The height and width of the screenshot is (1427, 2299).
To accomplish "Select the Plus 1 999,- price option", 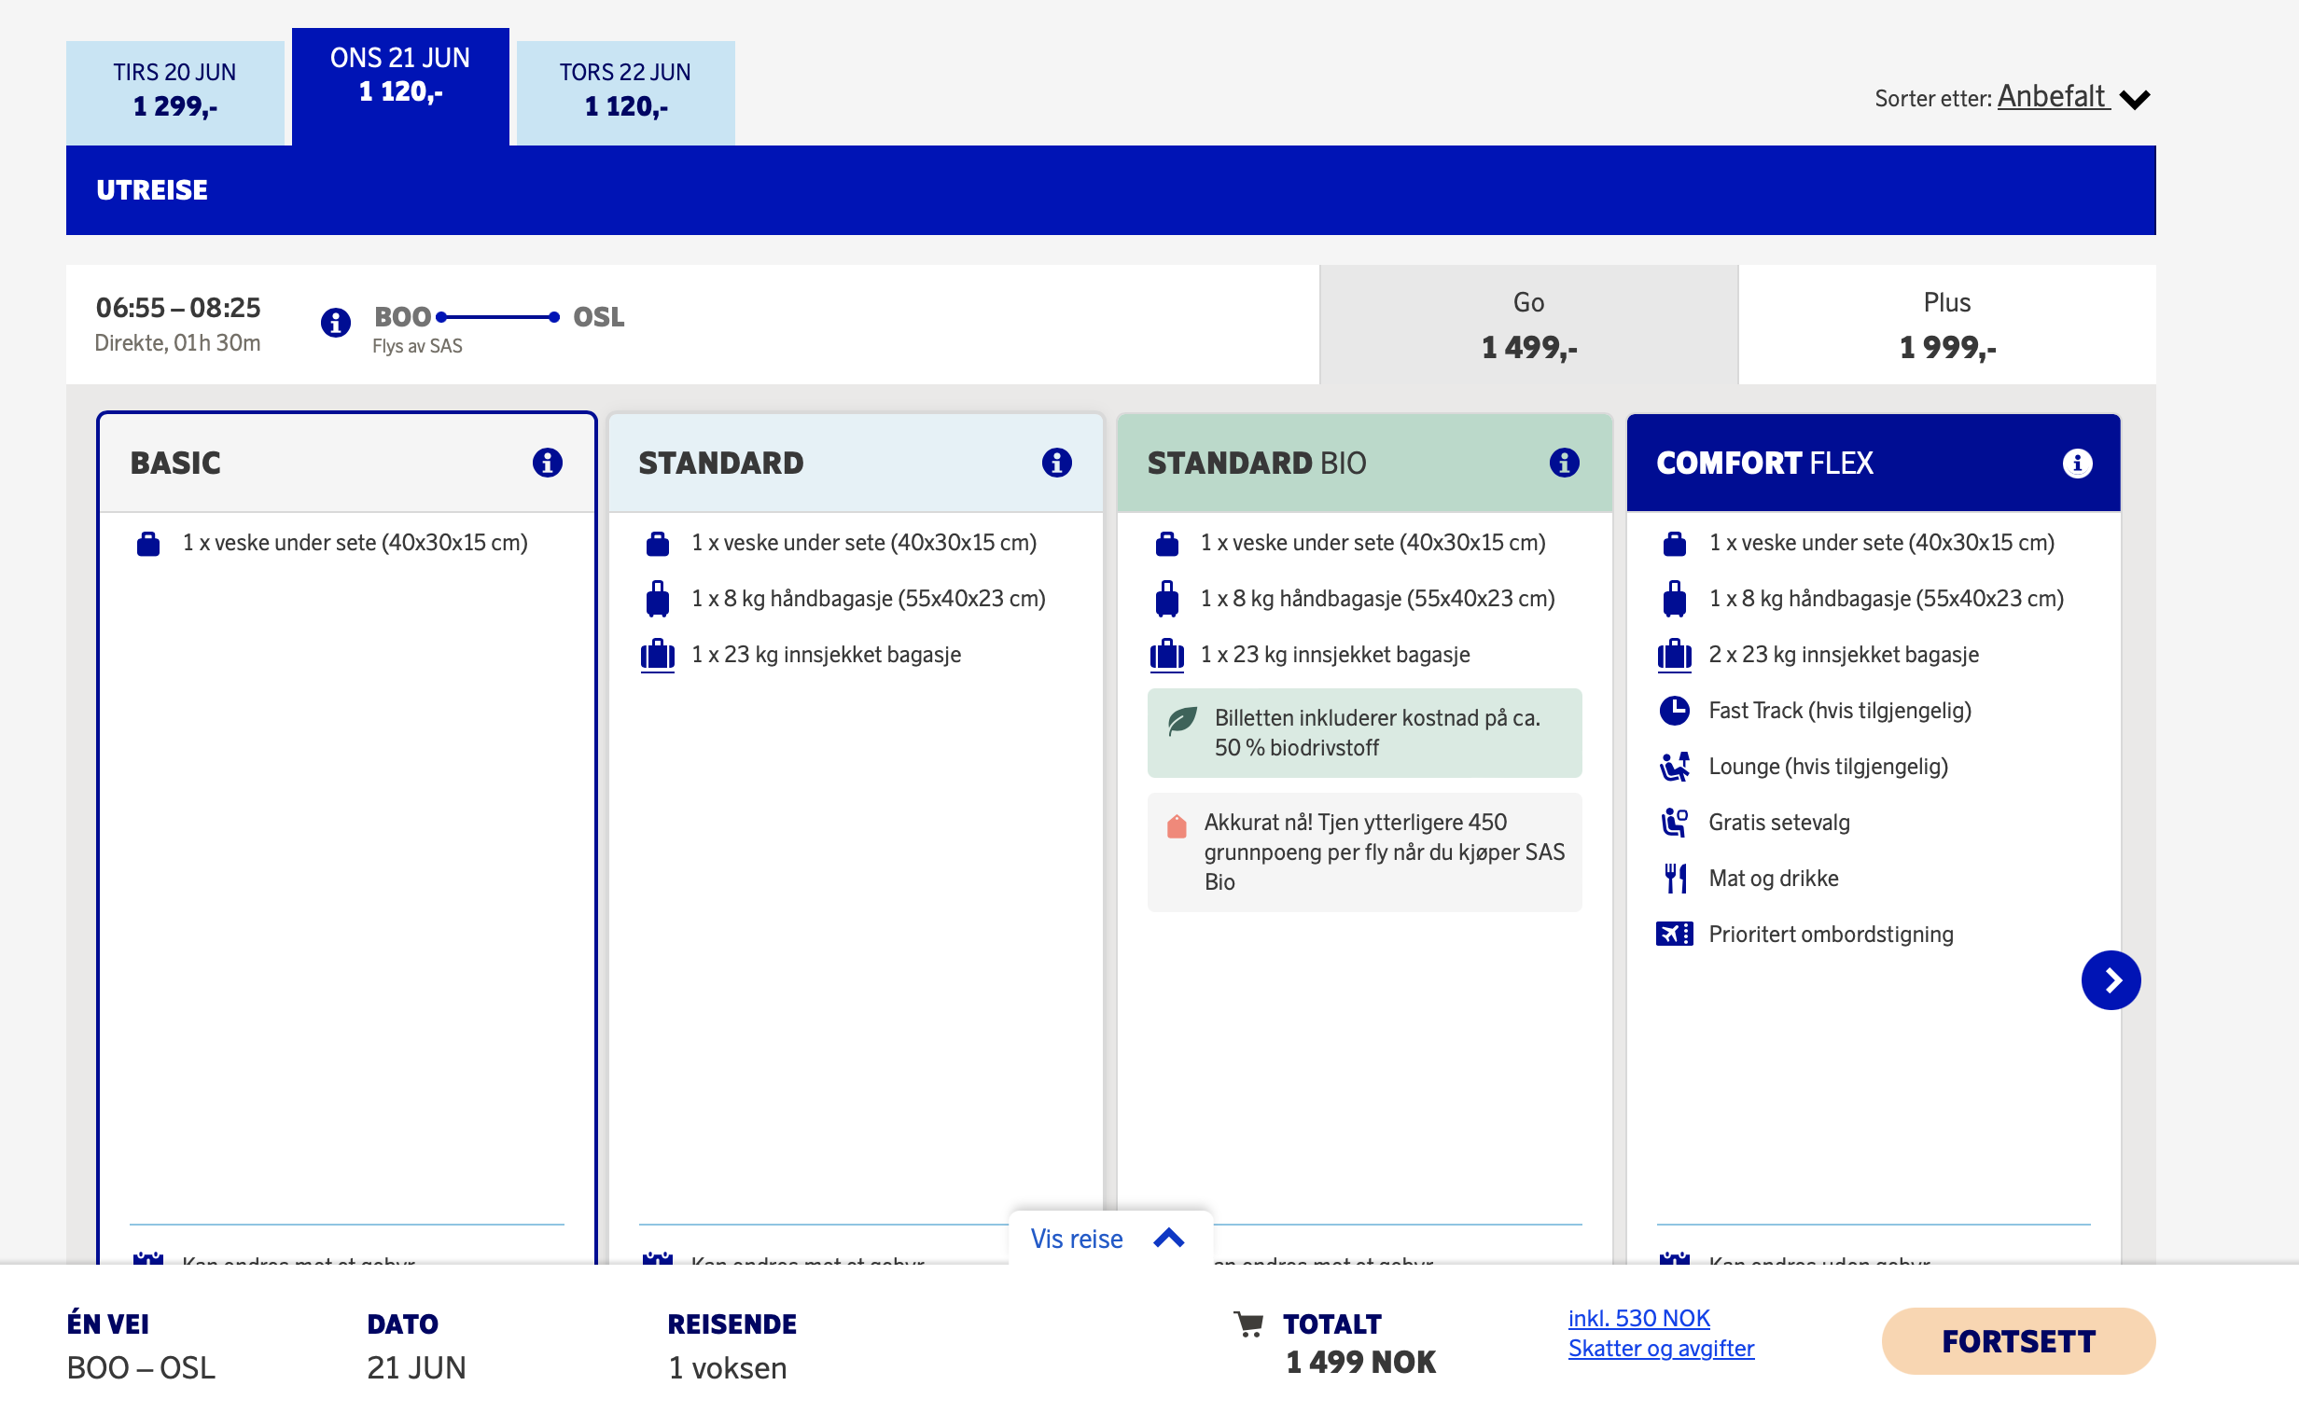I will pyautogui.click(x=1947, y=325).
